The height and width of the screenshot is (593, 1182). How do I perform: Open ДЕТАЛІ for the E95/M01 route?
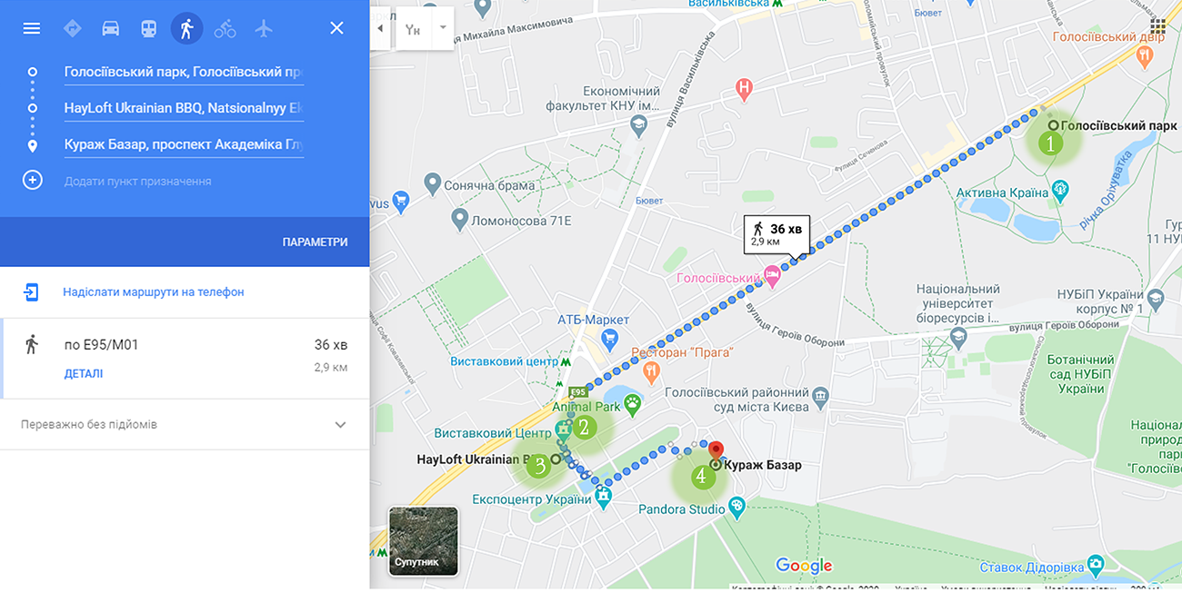[x=84, y=373]
